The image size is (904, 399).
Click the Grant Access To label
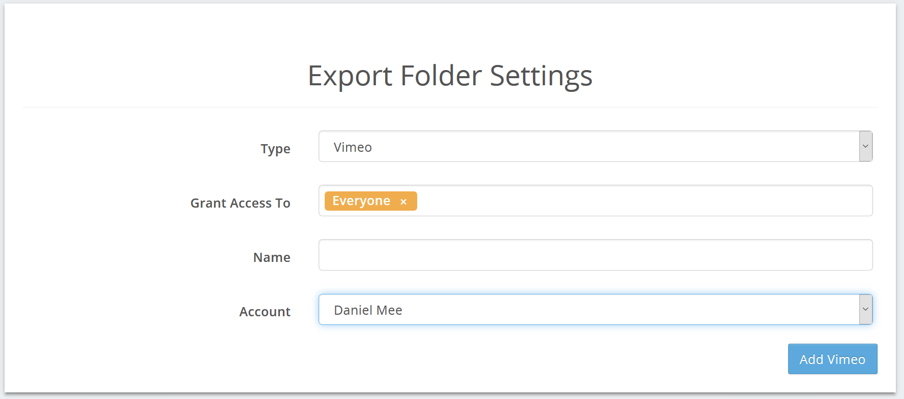pyautogui.click(x=240, y=203)
